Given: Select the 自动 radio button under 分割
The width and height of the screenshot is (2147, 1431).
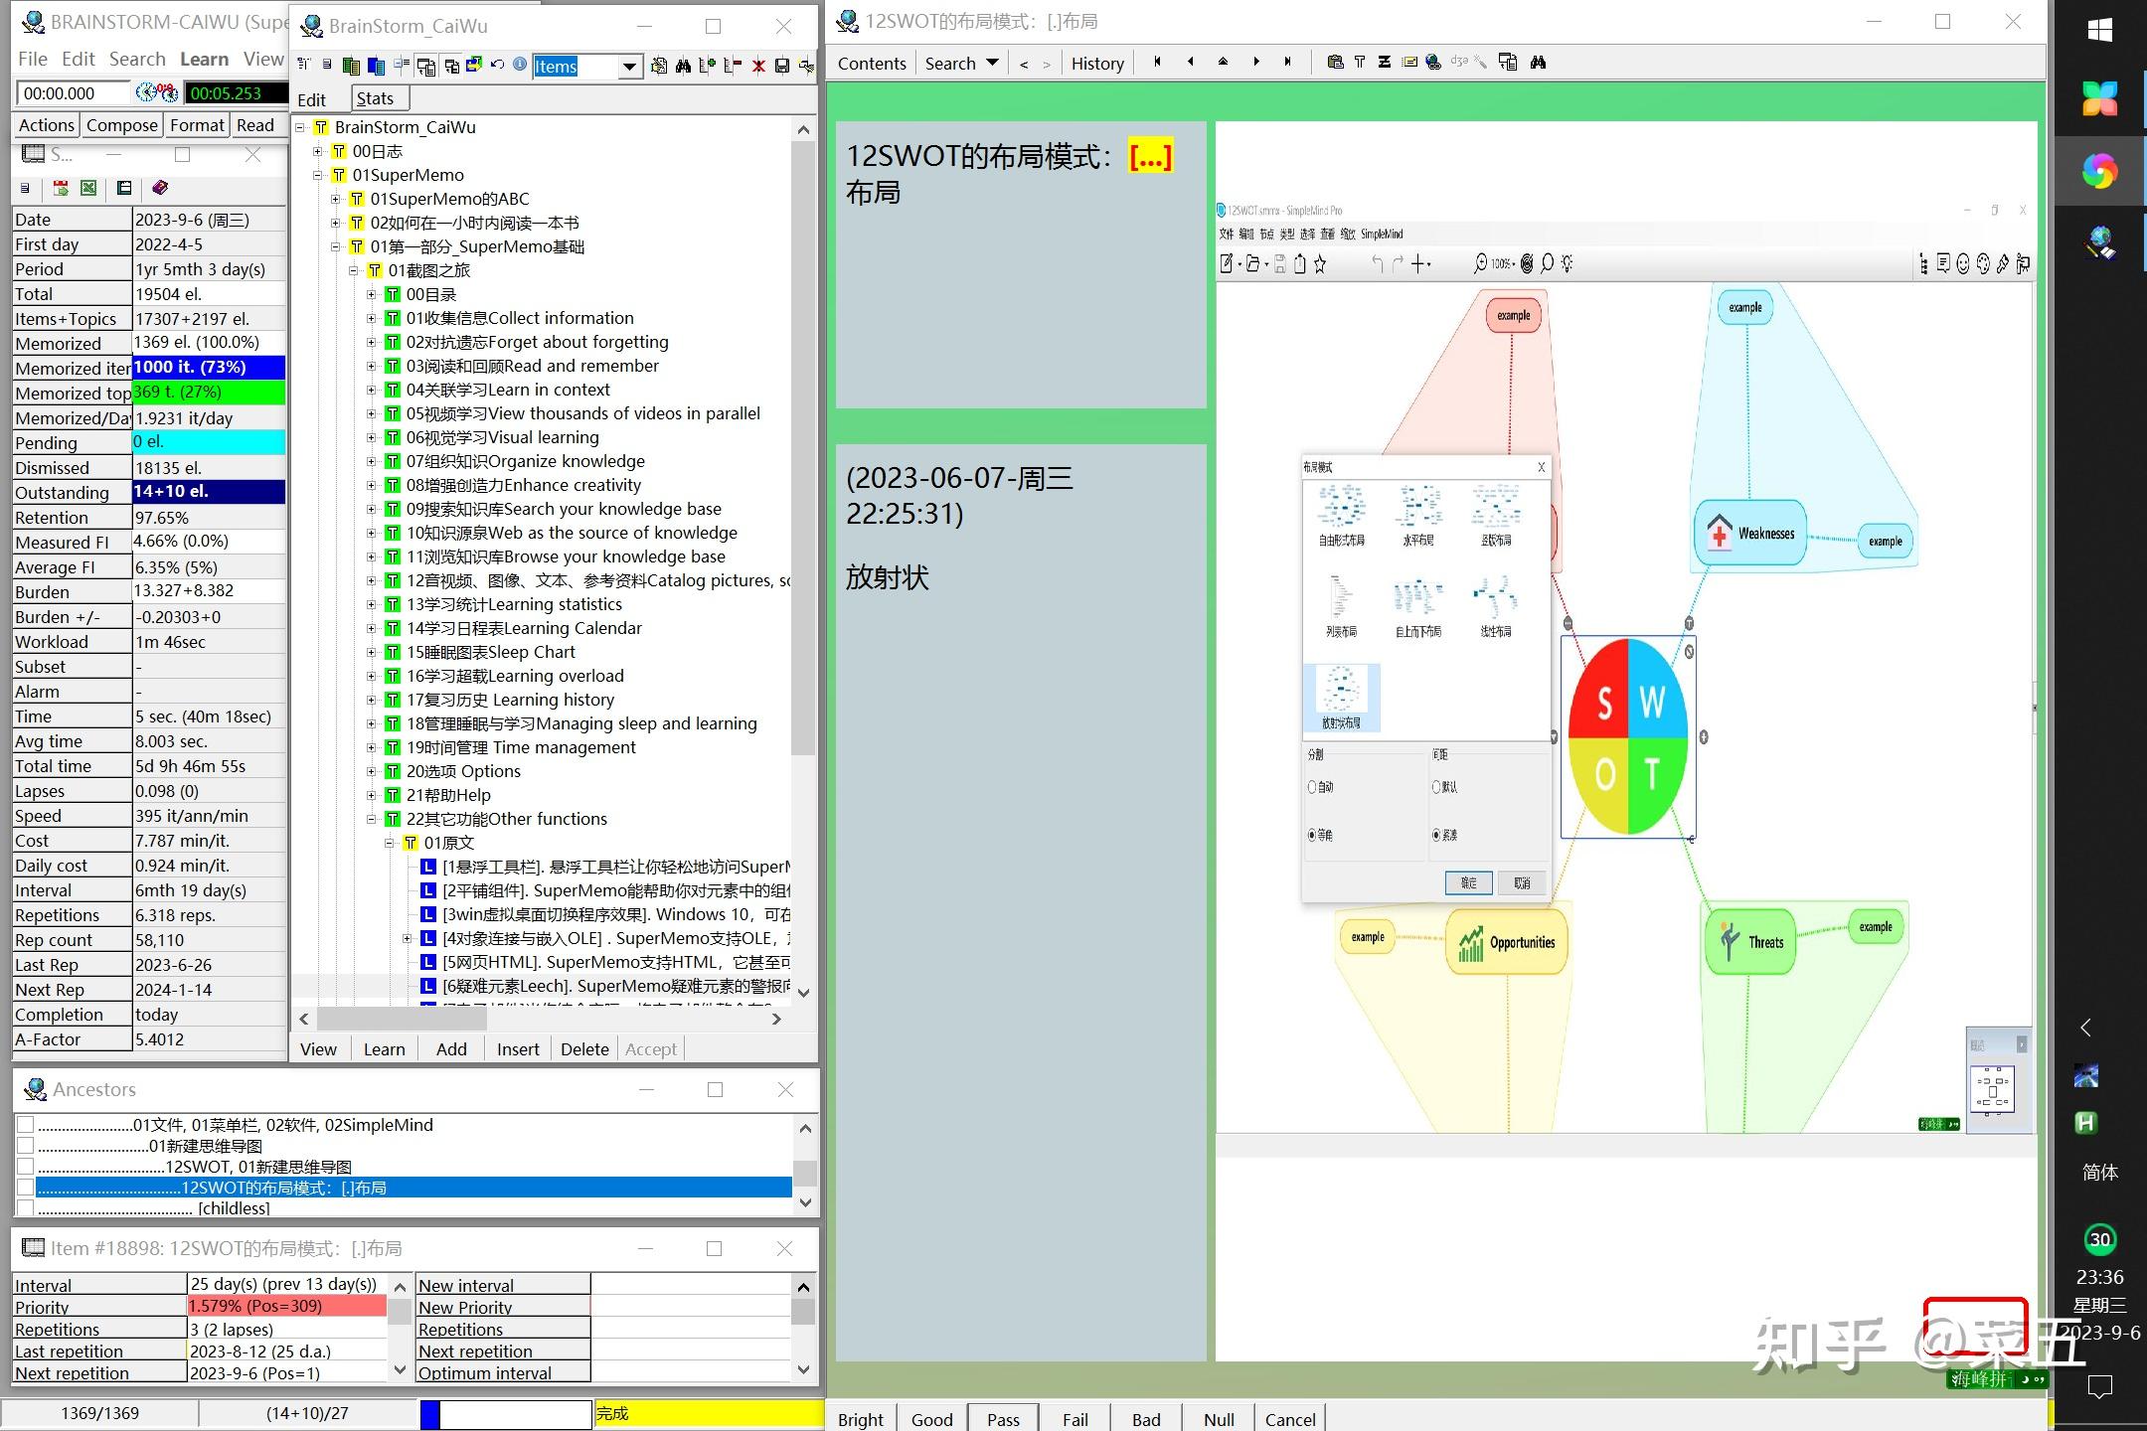Looking at the screenshot, I should point(1313,786).
